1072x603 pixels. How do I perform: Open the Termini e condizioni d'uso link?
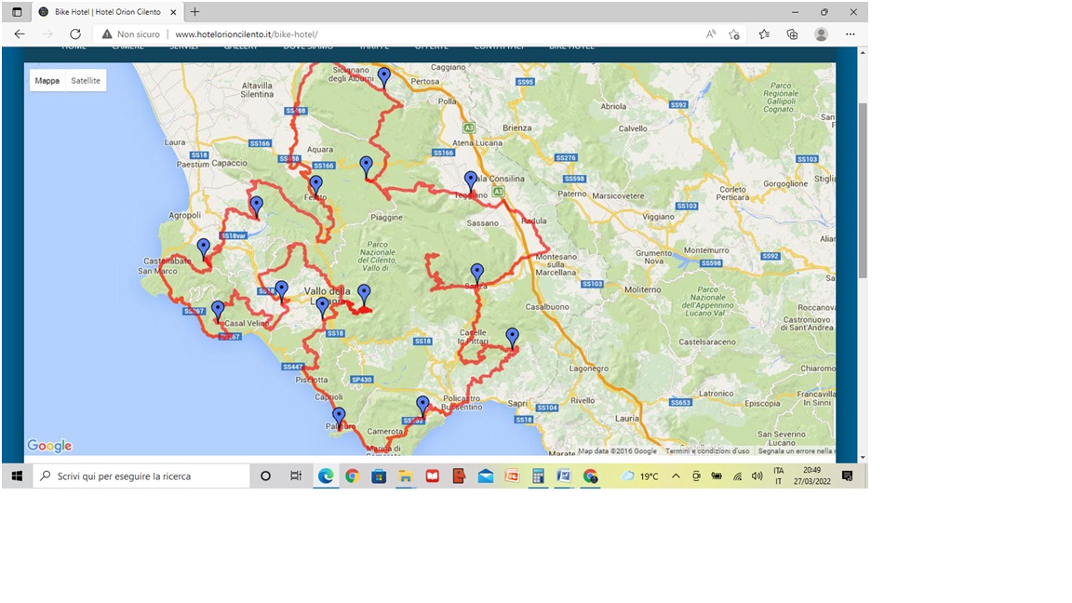706,451
